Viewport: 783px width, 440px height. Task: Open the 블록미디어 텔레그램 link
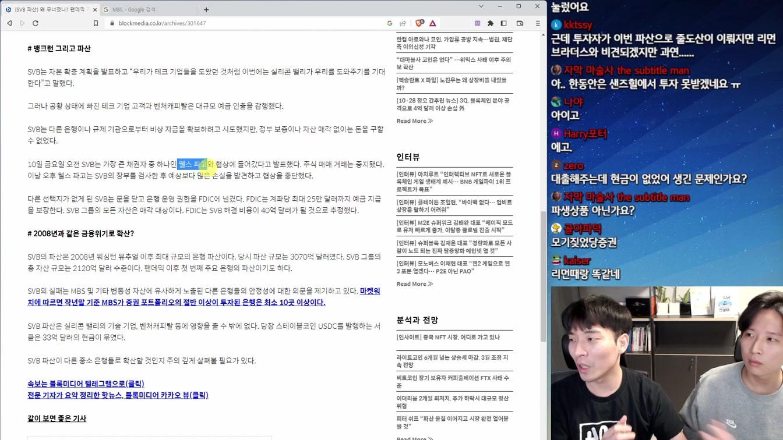click(86, 384)
